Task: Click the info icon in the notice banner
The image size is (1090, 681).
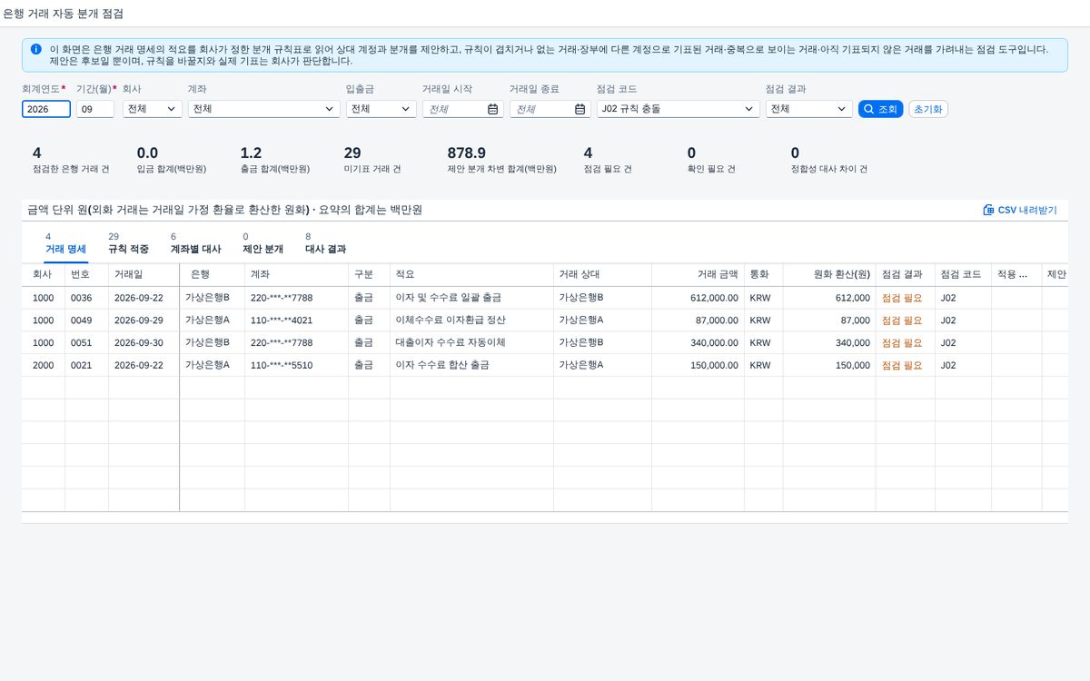Action: pyautogui.click(x=35, y=49)
